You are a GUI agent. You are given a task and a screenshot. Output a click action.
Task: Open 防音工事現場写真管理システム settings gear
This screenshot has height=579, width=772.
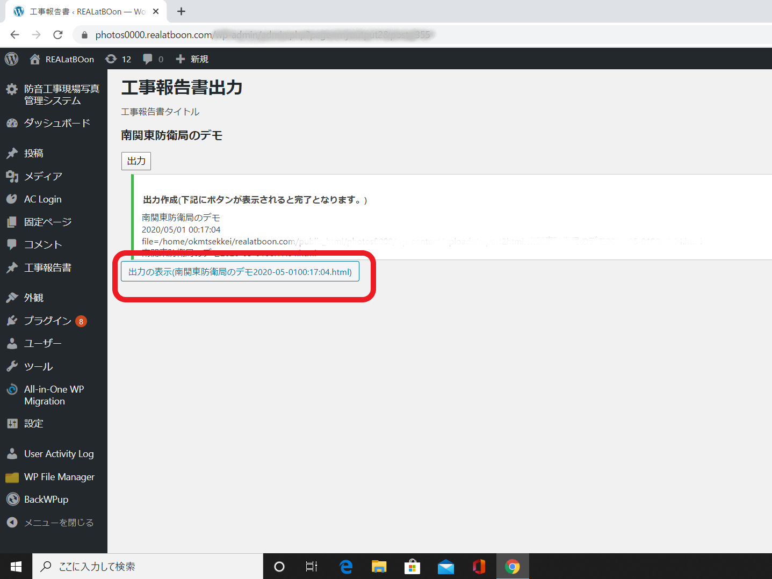tap(12, 89)
